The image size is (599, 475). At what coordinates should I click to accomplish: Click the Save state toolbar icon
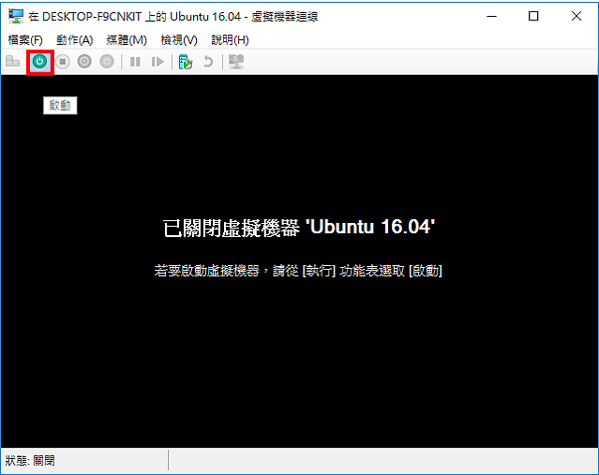pyautogui.click(x=107, y=62)
